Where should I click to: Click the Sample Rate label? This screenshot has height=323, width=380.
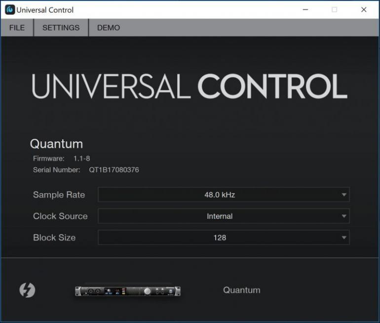(x=59, y=195)
